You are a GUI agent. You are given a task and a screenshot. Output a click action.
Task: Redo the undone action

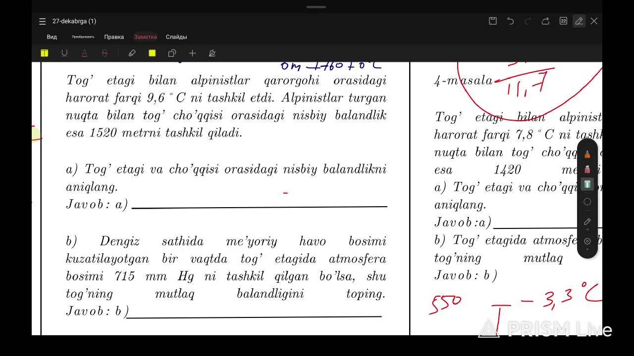click(x=528, y=21)
